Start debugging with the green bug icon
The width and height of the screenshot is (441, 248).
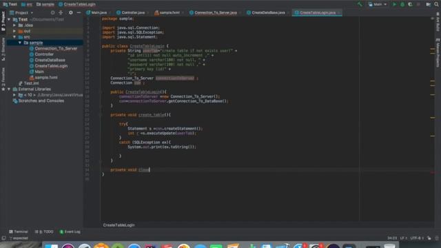(402, 4)
